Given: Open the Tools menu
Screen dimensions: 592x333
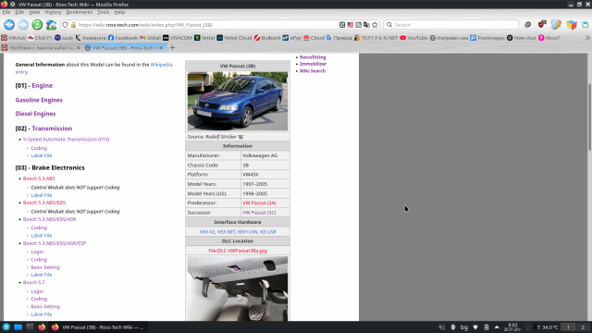Looking at the screenshot, I should pyautogui.click(x=103, y=12).
